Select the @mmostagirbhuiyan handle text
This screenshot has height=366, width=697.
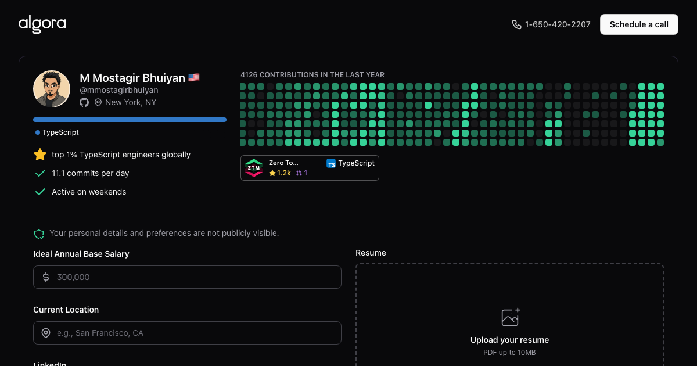(119, 90)
